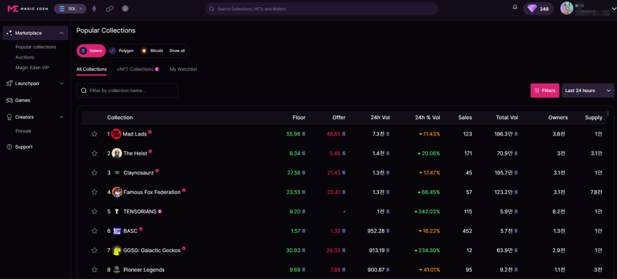Star GGSG: Galactic Geckos for watchlist
Screen dimensions: 617x279
(x=94, y=250)
